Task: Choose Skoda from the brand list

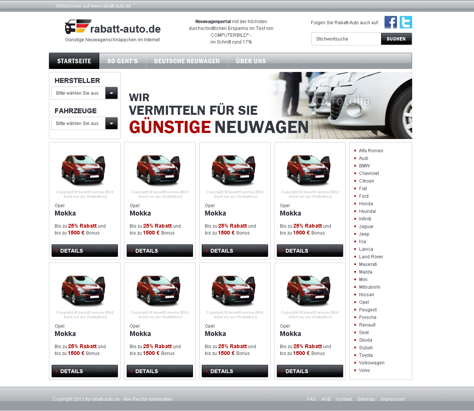Action: (366, 340)
